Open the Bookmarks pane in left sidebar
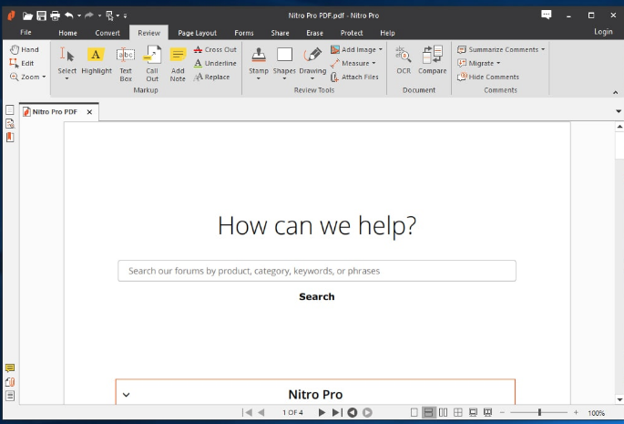The width and height of the screenshot is (624, 424). coord(10,137)
